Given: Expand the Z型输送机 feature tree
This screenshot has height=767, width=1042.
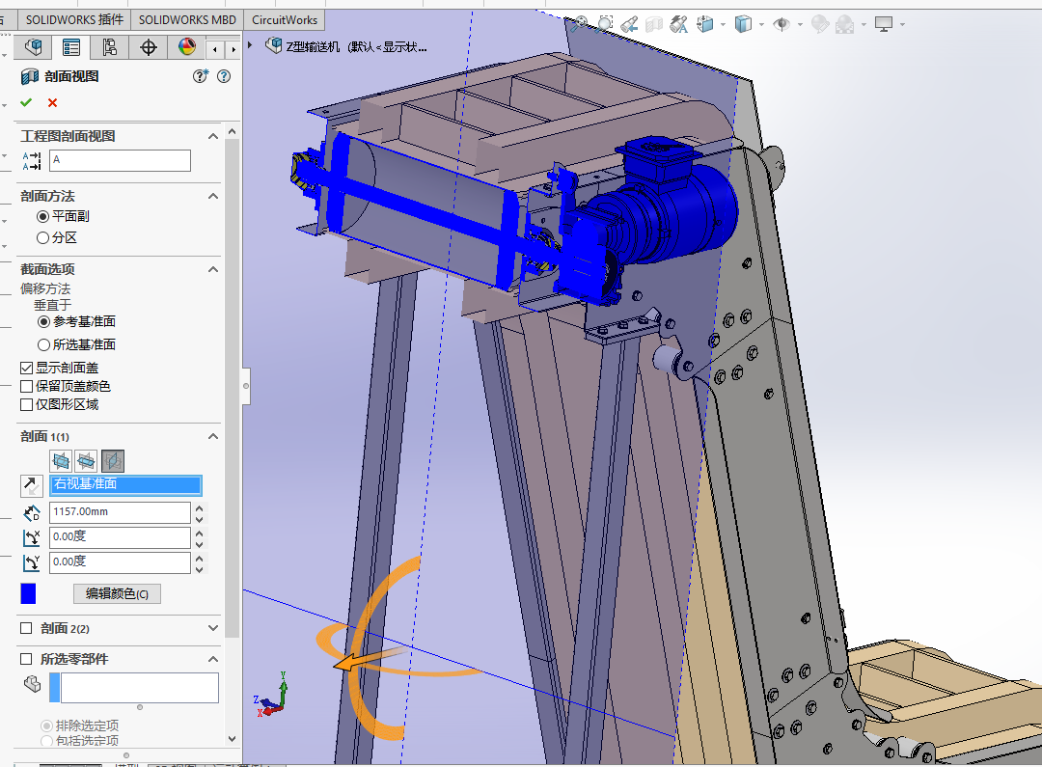Looking at the screenshot, I should coord(251,45).
